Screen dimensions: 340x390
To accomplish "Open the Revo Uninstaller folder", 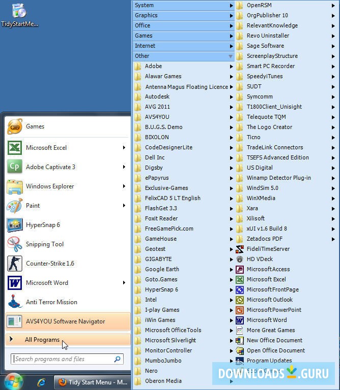I will click(x=286, y=36).
